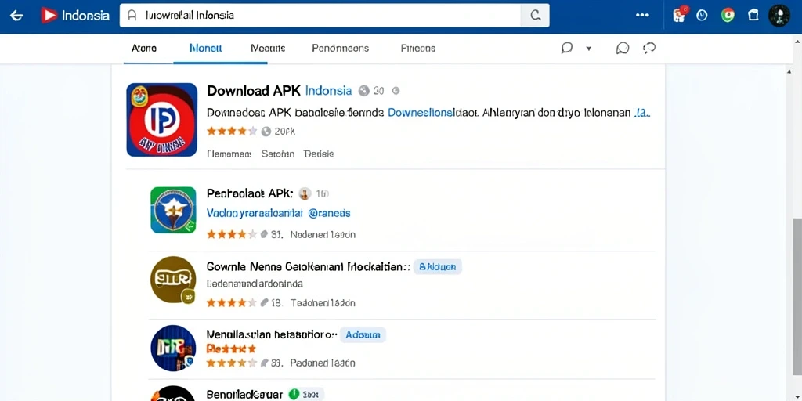This screenshot has width=802, height=401.
Task: Click the second chat bubble icon in the tab bar
Action: click(x=623, y=48)
